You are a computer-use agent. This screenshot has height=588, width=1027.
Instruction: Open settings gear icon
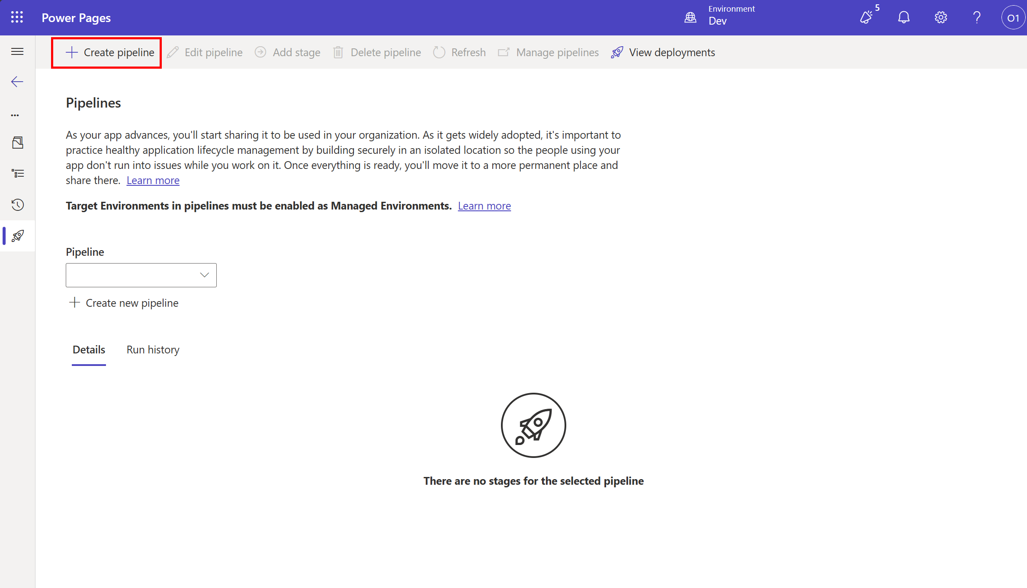click(940, 18)
